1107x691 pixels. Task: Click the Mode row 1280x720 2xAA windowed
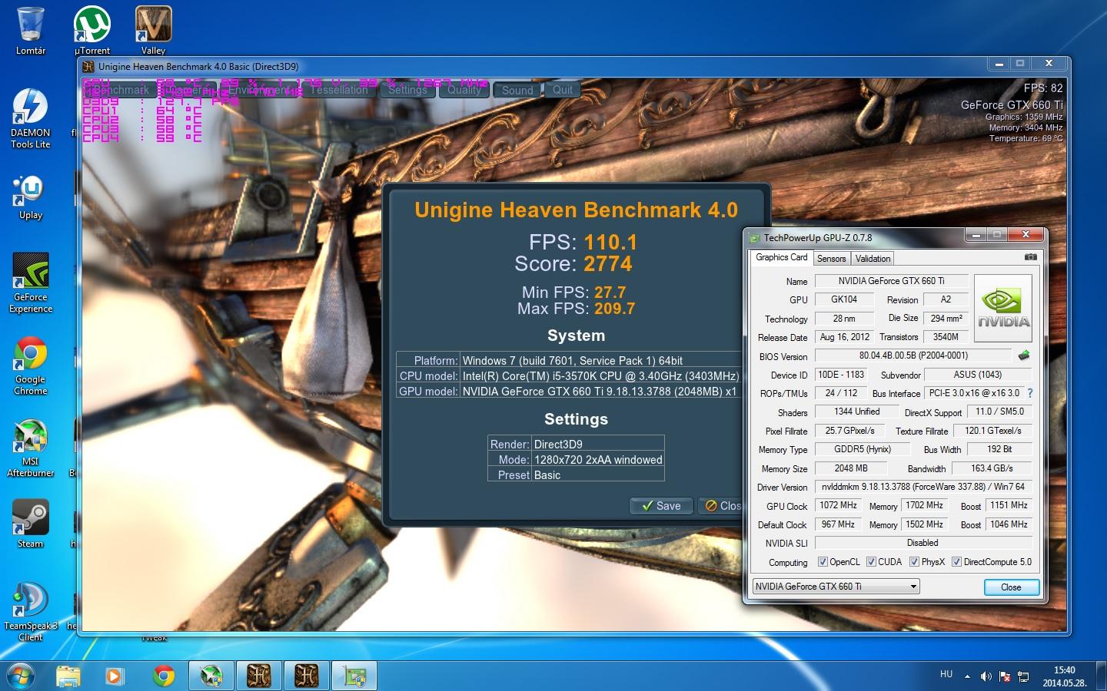pyautogui.click(x=576, y=459)
